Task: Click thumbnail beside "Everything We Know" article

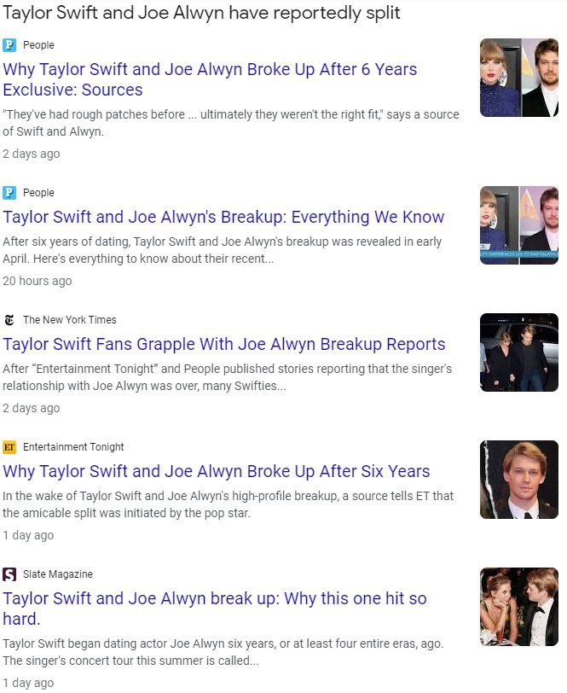Action: point(518,225)
